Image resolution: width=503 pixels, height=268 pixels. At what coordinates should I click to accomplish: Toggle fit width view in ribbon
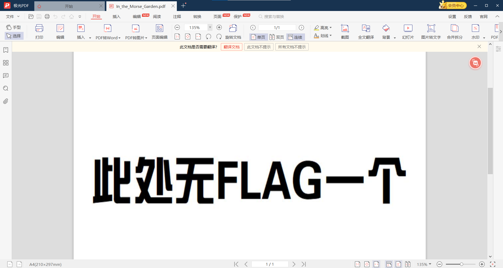pyautogui.click(x=198, y=37)
